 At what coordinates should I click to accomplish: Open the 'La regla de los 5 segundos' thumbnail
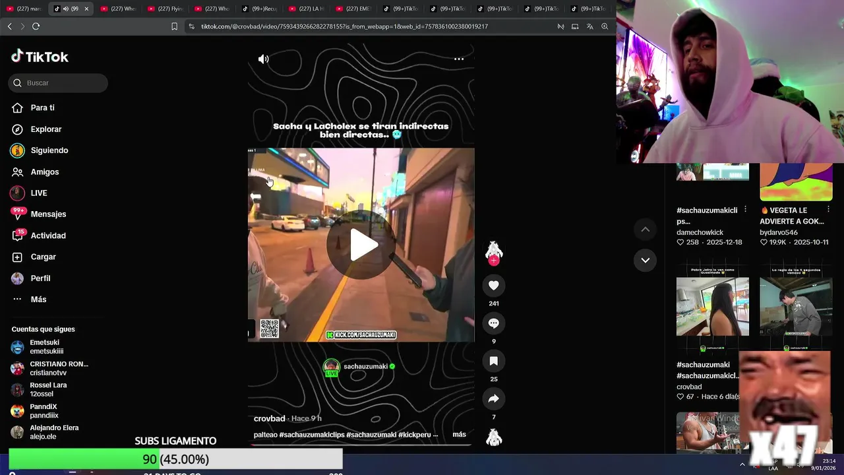click(796, 306)
